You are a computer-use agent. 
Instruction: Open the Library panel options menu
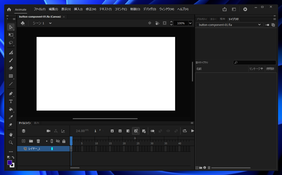point(275,19)
